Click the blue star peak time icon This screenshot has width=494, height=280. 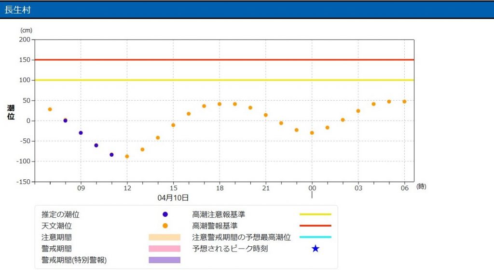316,249
